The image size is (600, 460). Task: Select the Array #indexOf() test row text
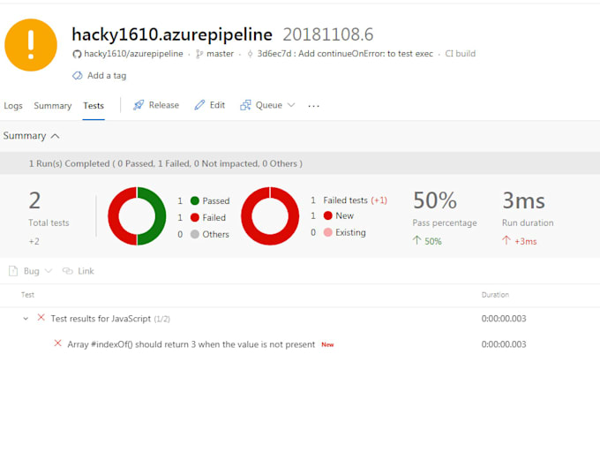(x=191, y=344)
